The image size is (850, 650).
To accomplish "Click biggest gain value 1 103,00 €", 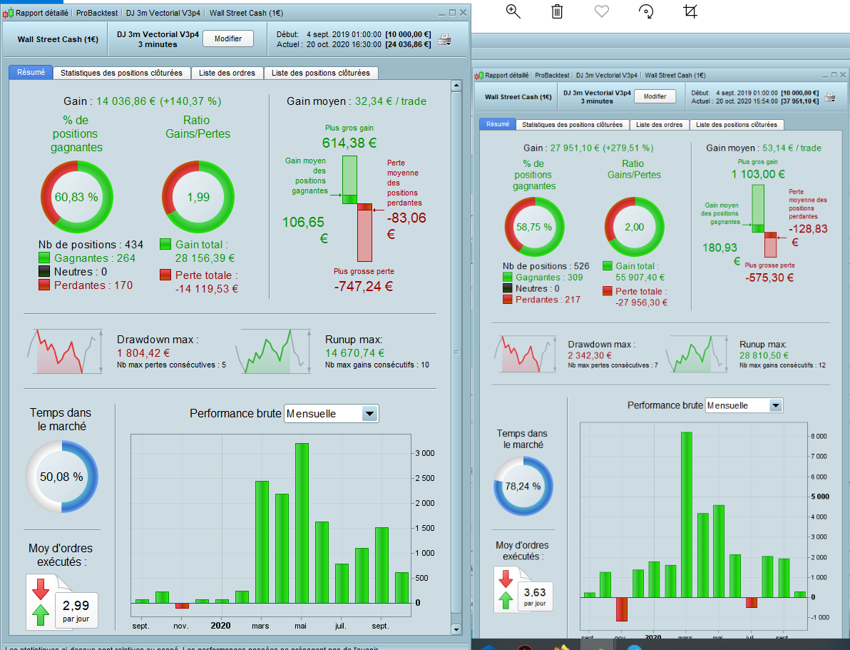I will (x=758, y=174).
